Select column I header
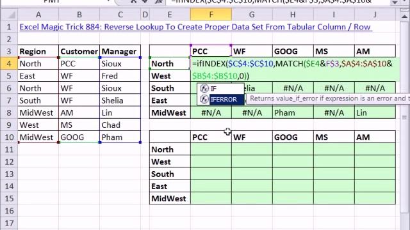The height and width of the screenshot is (230, 410). 334,15
